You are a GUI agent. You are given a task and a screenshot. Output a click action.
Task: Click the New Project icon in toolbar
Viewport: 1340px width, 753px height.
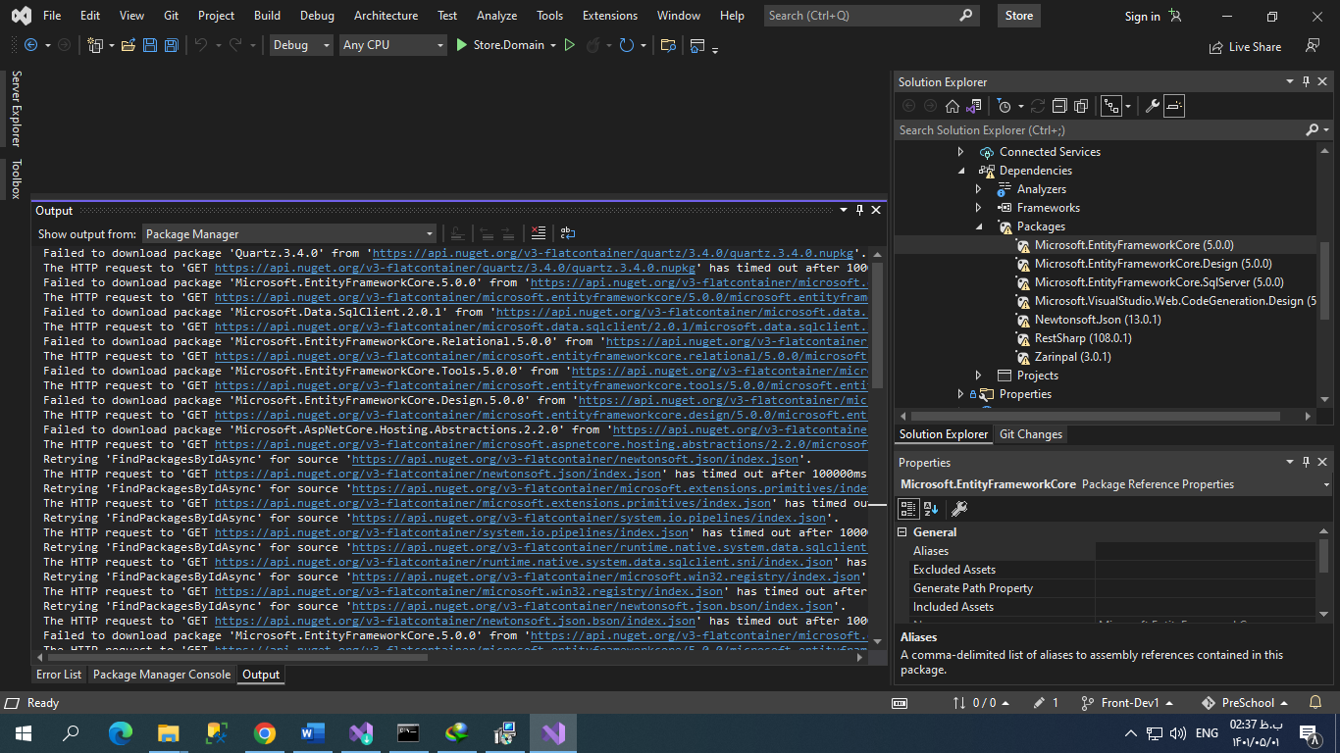pos(95,45)
